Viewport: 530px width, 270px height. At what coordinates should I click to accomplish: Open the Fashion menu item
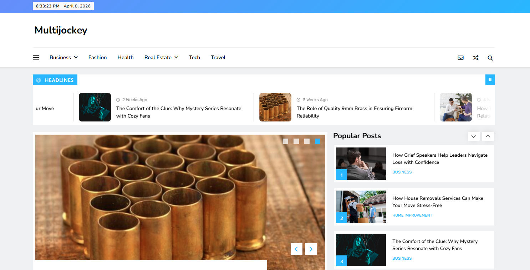tap(98, 57)
